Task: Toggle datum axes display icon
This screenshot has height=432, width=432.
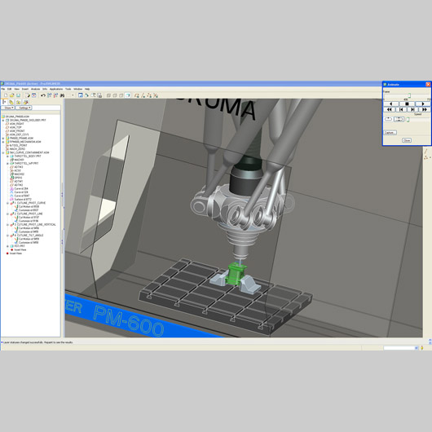Action: pos(143,95)
